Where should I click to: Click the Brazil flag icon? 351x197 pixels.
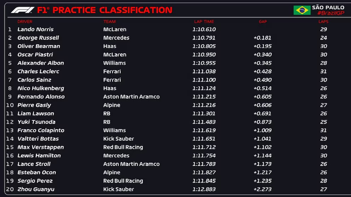coord(302,10)
